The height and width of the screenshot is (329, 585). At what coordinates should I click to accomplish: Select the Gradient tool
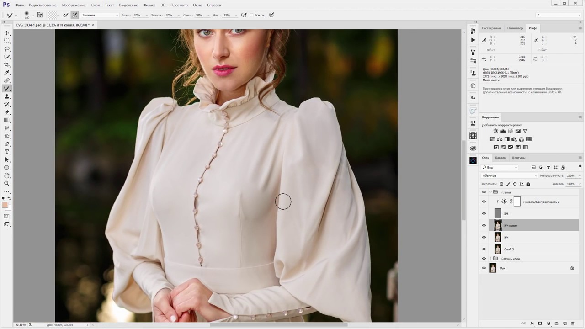coord(7,120)
